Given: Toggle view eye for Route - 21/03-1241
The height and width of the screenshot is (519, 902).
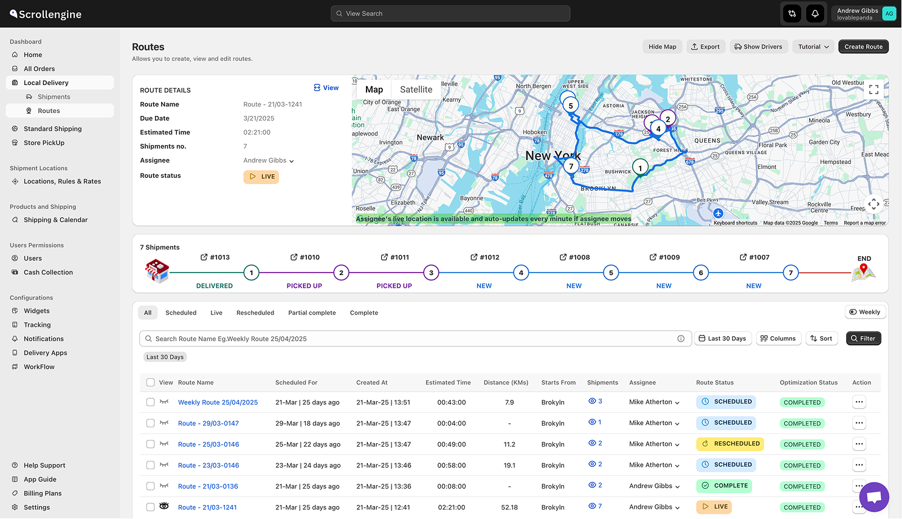Looking at the screenshot, I should click(x=164, y=506).
